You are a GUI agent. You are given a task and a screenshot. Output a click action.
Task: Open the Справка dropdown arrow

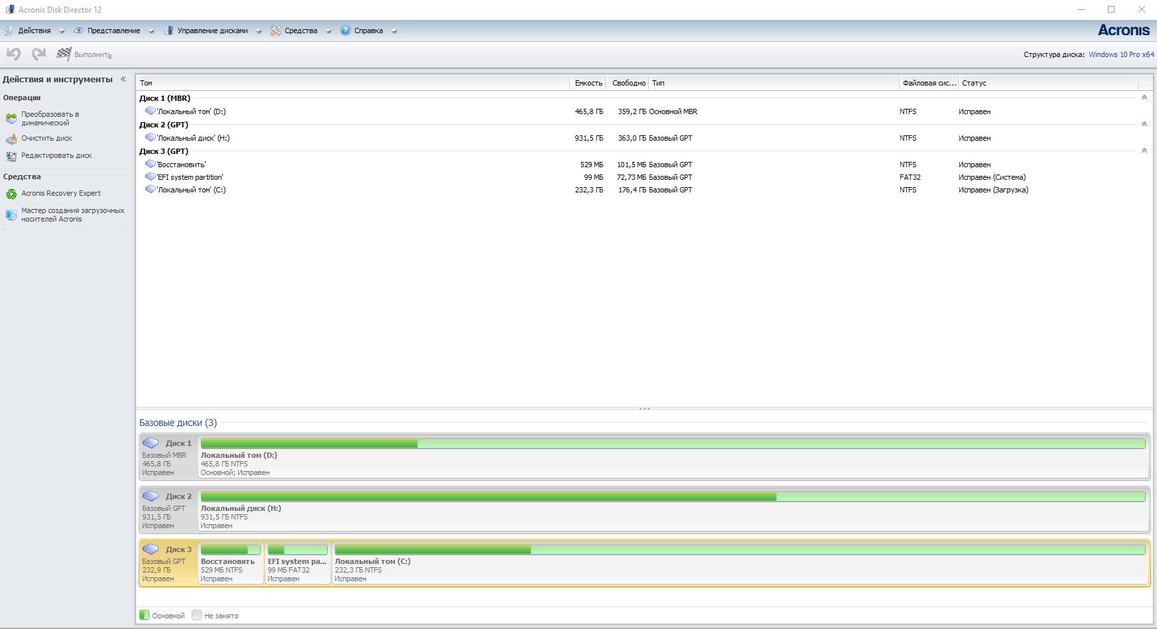tap(394, 31)
